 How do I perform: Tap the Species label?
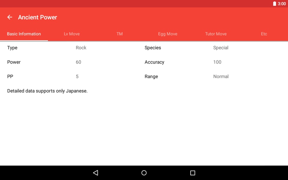click(153, 48)
